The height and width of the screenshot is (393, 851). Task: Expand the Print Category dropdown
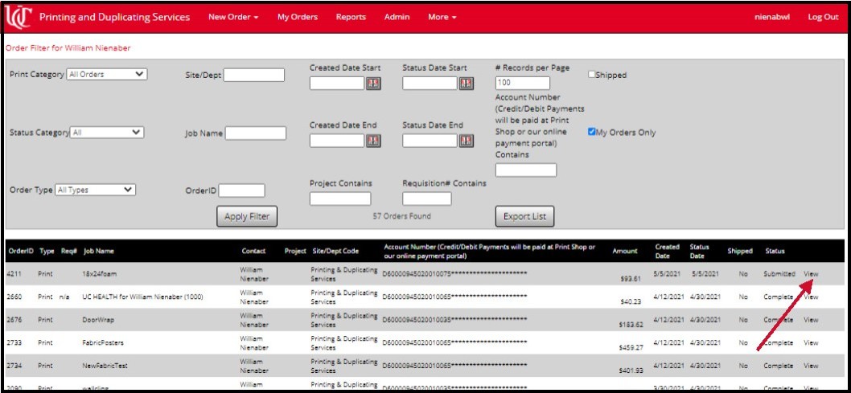tap(107, 75)
